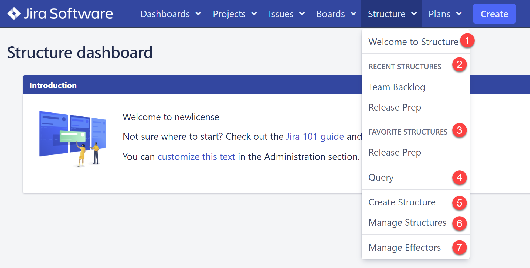Screen dimensions: 530x268
Task: Open the Plans dropdown menu
Action: pos(445,14)
